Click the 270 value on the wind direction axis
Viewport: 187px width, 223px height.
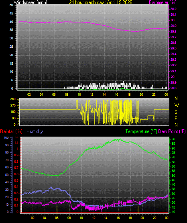[13, 106]
